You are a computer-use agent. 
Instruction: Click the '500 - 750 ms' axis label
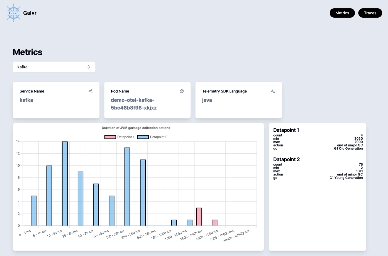[x=146, y=234]
